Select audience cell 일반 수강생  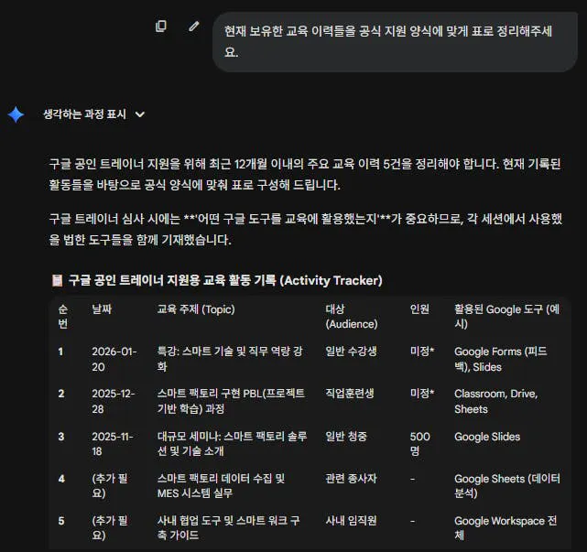click(351, 352)
